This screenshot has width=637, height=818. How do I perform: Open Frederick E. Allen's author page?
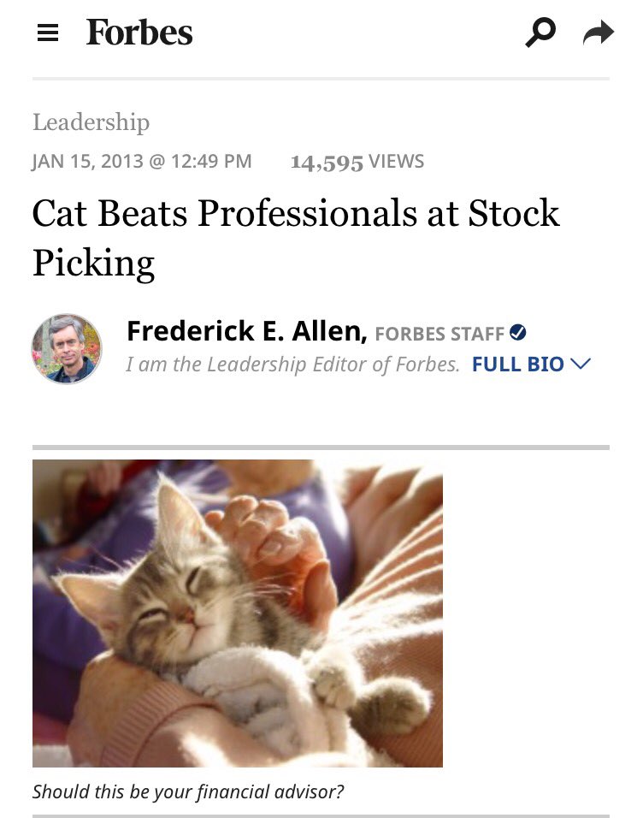[246, 331]
